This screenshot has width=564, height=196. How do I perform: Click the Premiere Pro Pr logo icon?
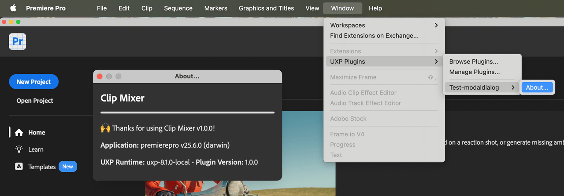[x=18, y=42]
